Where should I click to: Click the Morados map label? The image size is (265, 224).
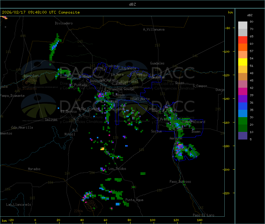click(34, 169)
